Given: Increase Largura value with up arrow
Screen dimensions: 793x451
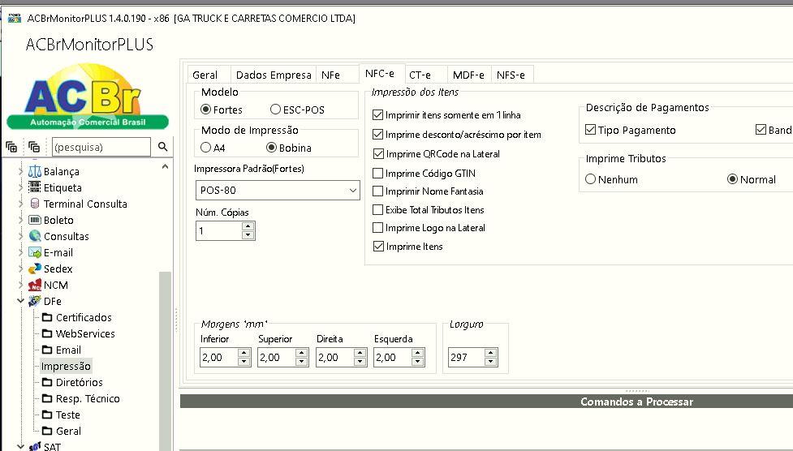Looking at the screenshot, I should pyautogui.click(x=490, y=353).
